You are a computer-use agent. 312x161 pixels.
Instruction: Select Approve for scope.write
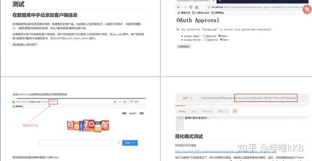[205, 40]
